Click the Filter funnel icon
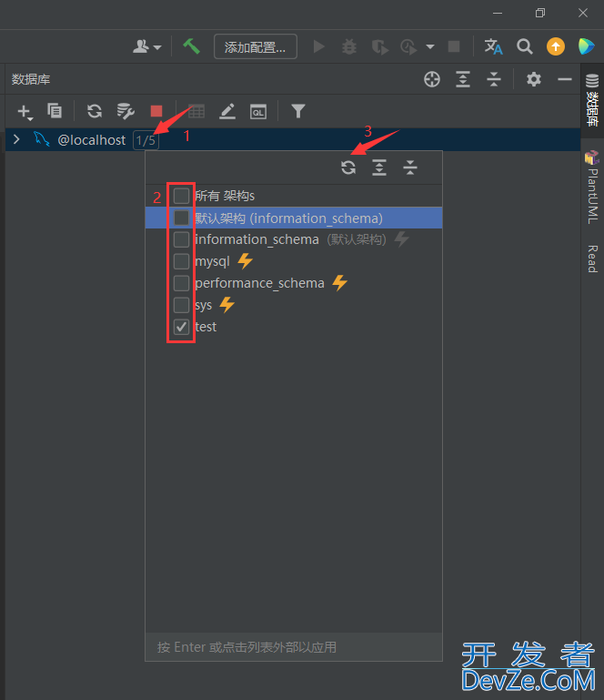 pos(298,111)
